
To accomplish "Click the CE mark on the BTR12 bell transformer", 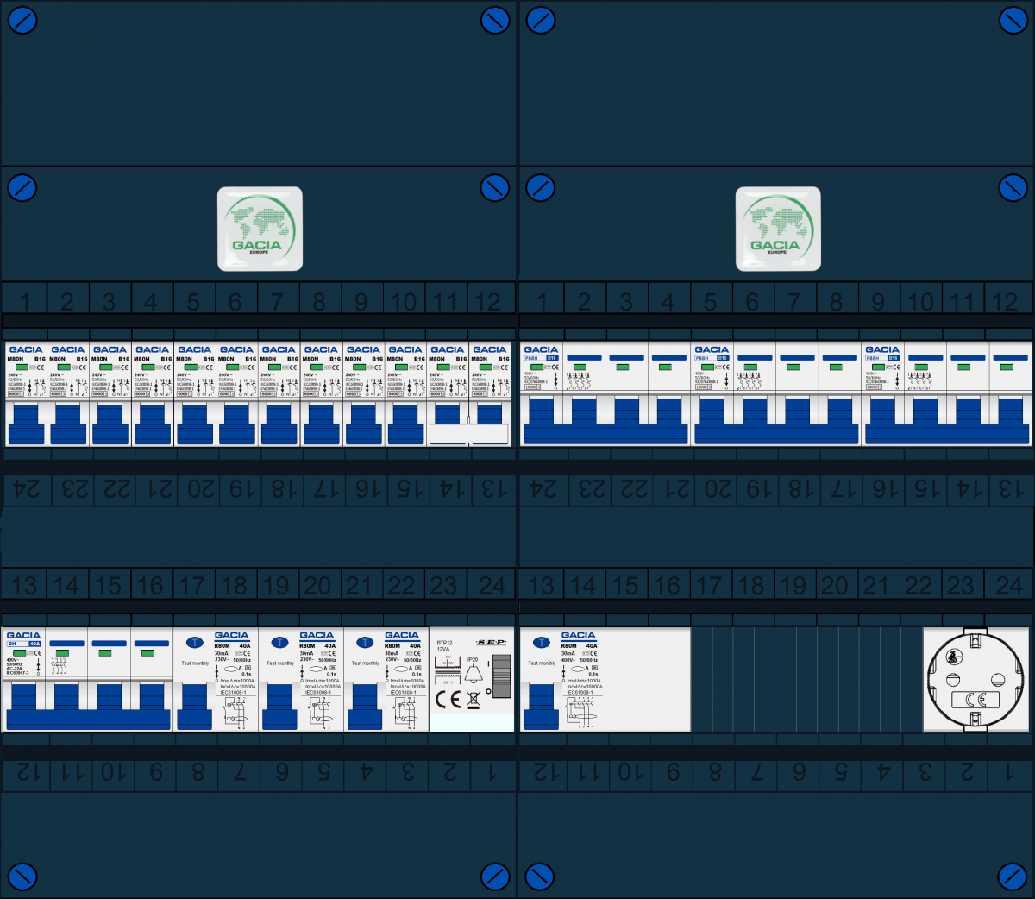I will coord(448,699).
